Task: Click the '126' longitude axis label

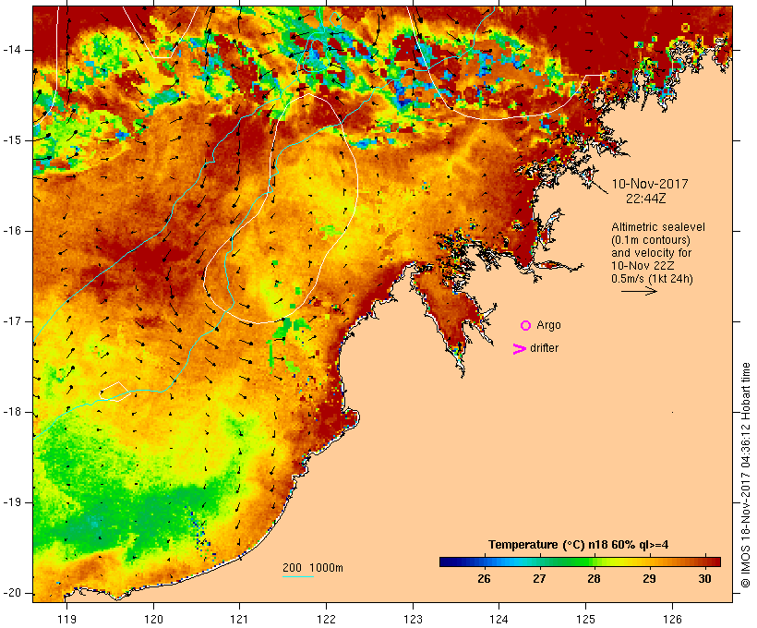Action: point(672,619)
